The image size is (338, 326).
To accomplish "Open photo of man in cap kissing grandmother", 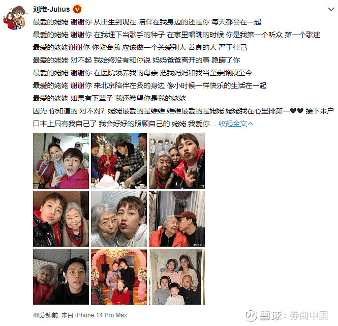I will (x=177, y=219).
